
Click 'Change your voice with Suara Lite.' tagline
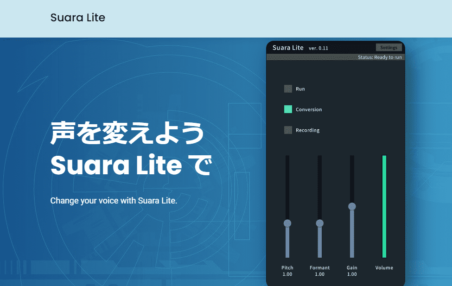[114, 201]
